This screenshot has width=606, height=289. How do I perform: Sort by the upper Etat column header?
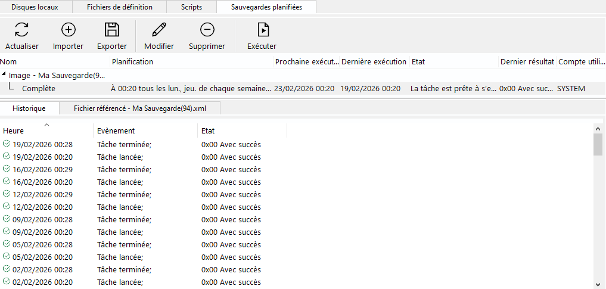click(454, 62)
